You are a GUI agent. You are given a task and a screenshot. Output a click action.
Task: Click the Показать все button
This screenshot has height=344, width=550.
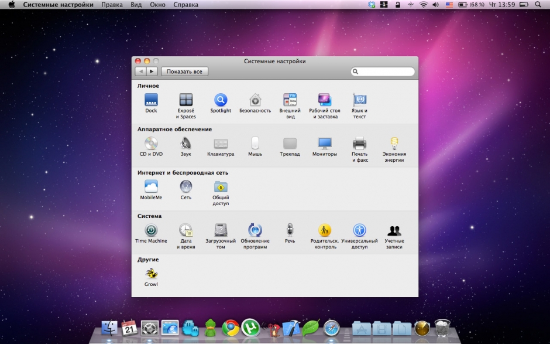184,71
